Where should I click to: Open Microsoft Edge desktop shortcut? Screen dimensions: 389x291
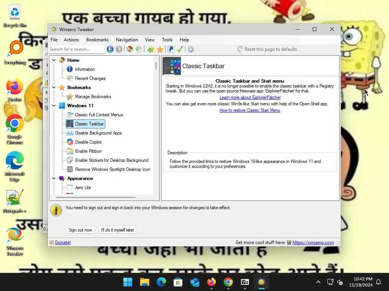pos(15,167)
